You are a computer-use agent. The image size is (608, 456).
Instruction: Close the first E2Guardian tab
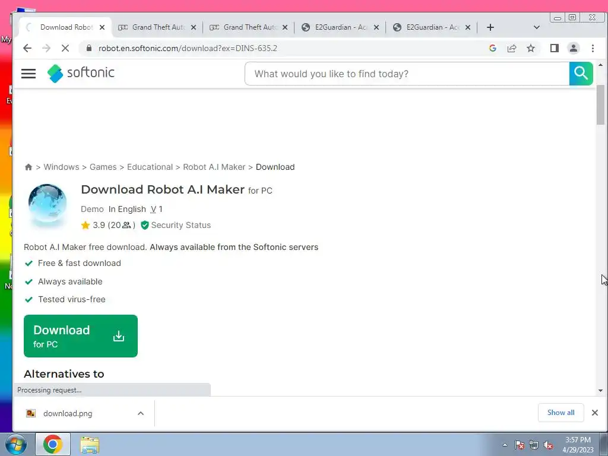click(376, 27)
